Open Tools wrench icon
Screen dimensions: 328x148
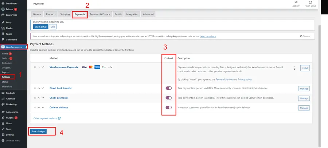pos(3,129)
